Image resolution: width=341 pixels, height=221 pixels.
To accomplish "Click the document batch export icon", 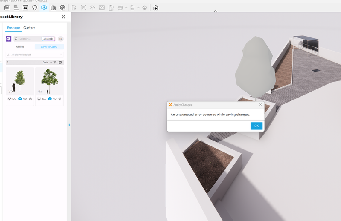I will click(x=111, y=8).
